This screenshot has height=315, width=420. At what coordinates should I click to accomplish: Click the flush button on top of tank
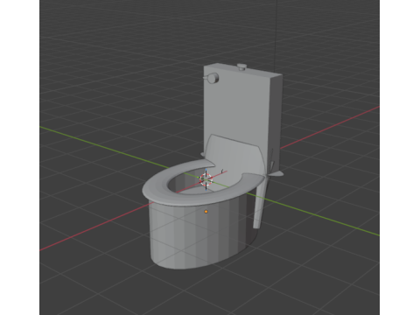point(241,67)
